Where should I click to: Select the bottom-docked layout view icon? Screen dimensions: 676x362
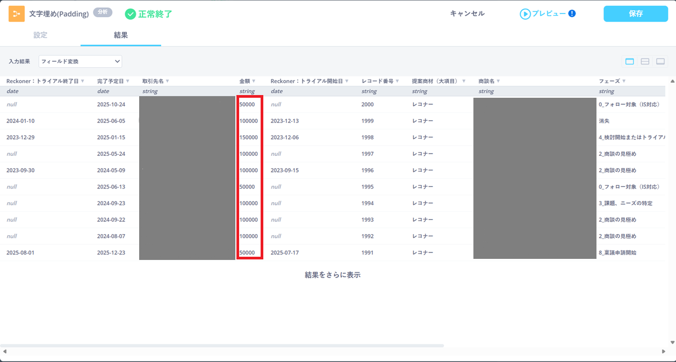point(660,62)
